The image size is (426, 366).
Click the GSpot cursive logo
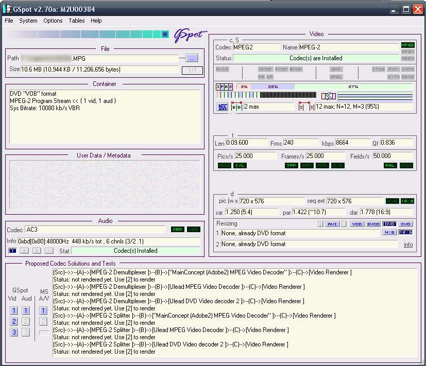[190, 35]
